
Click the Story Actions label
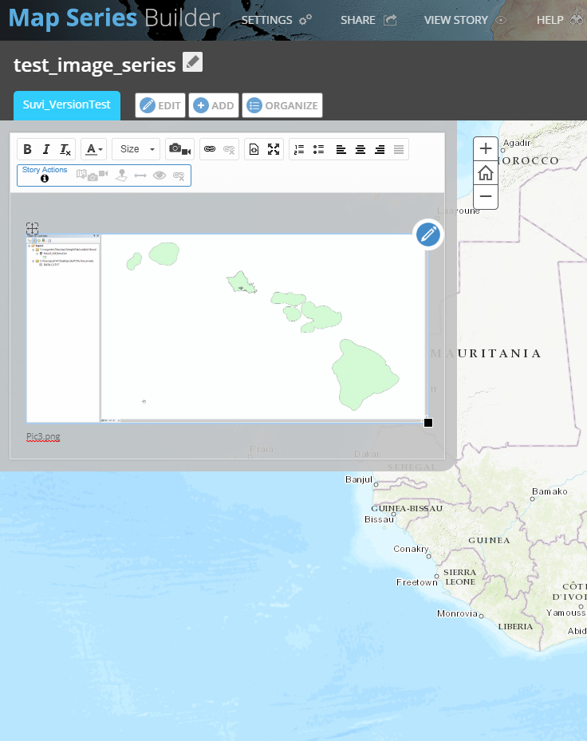(x=45, y=170)
